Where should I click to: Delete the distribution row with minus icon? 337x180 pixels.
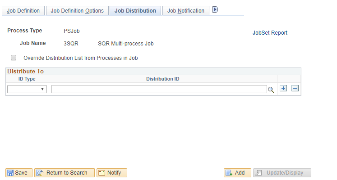click(295, 89)
